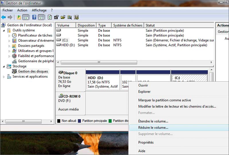Screen dimensions: 229x155
Task: Select Planificateur de tâches in the tree
Action: [x=35, y=35]
